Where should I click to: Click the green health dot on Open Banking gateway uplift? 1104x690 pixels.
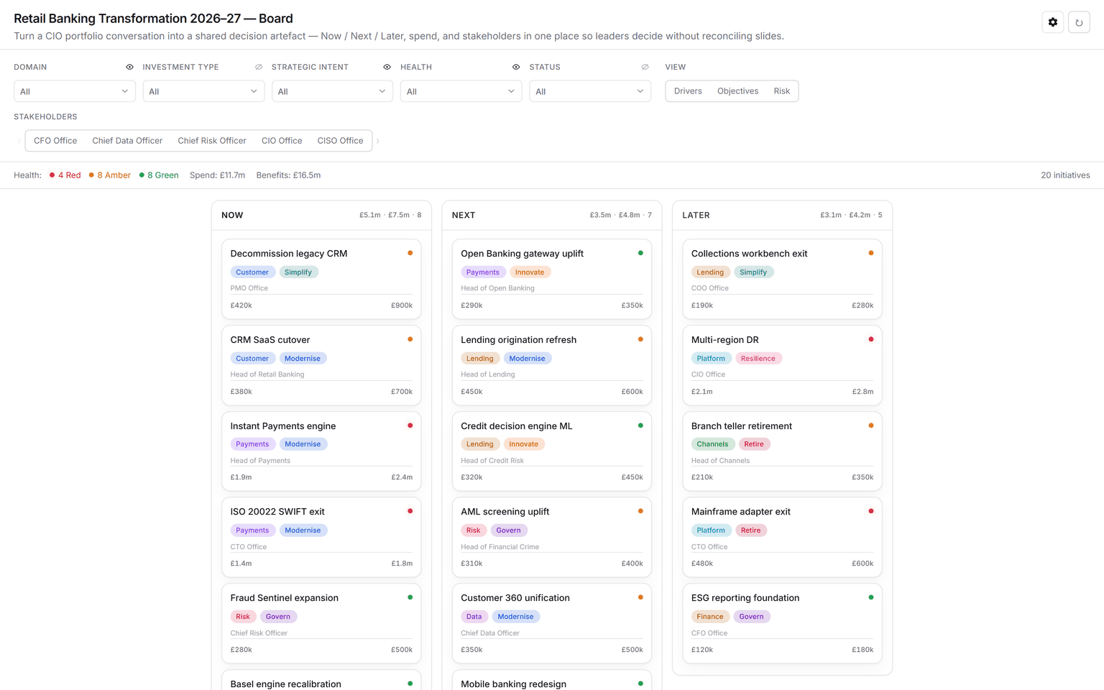tap(640, 253)
